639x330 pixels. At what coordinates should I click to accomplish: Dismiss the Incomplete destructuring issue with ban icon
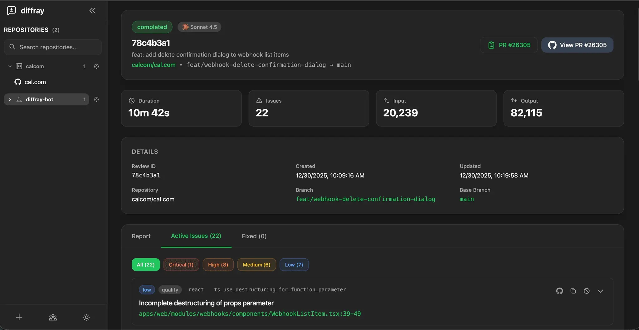(x=587, y=291)
